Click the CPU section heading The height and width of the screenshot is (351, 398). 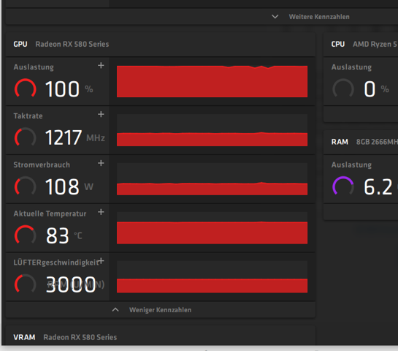(338, 44)
